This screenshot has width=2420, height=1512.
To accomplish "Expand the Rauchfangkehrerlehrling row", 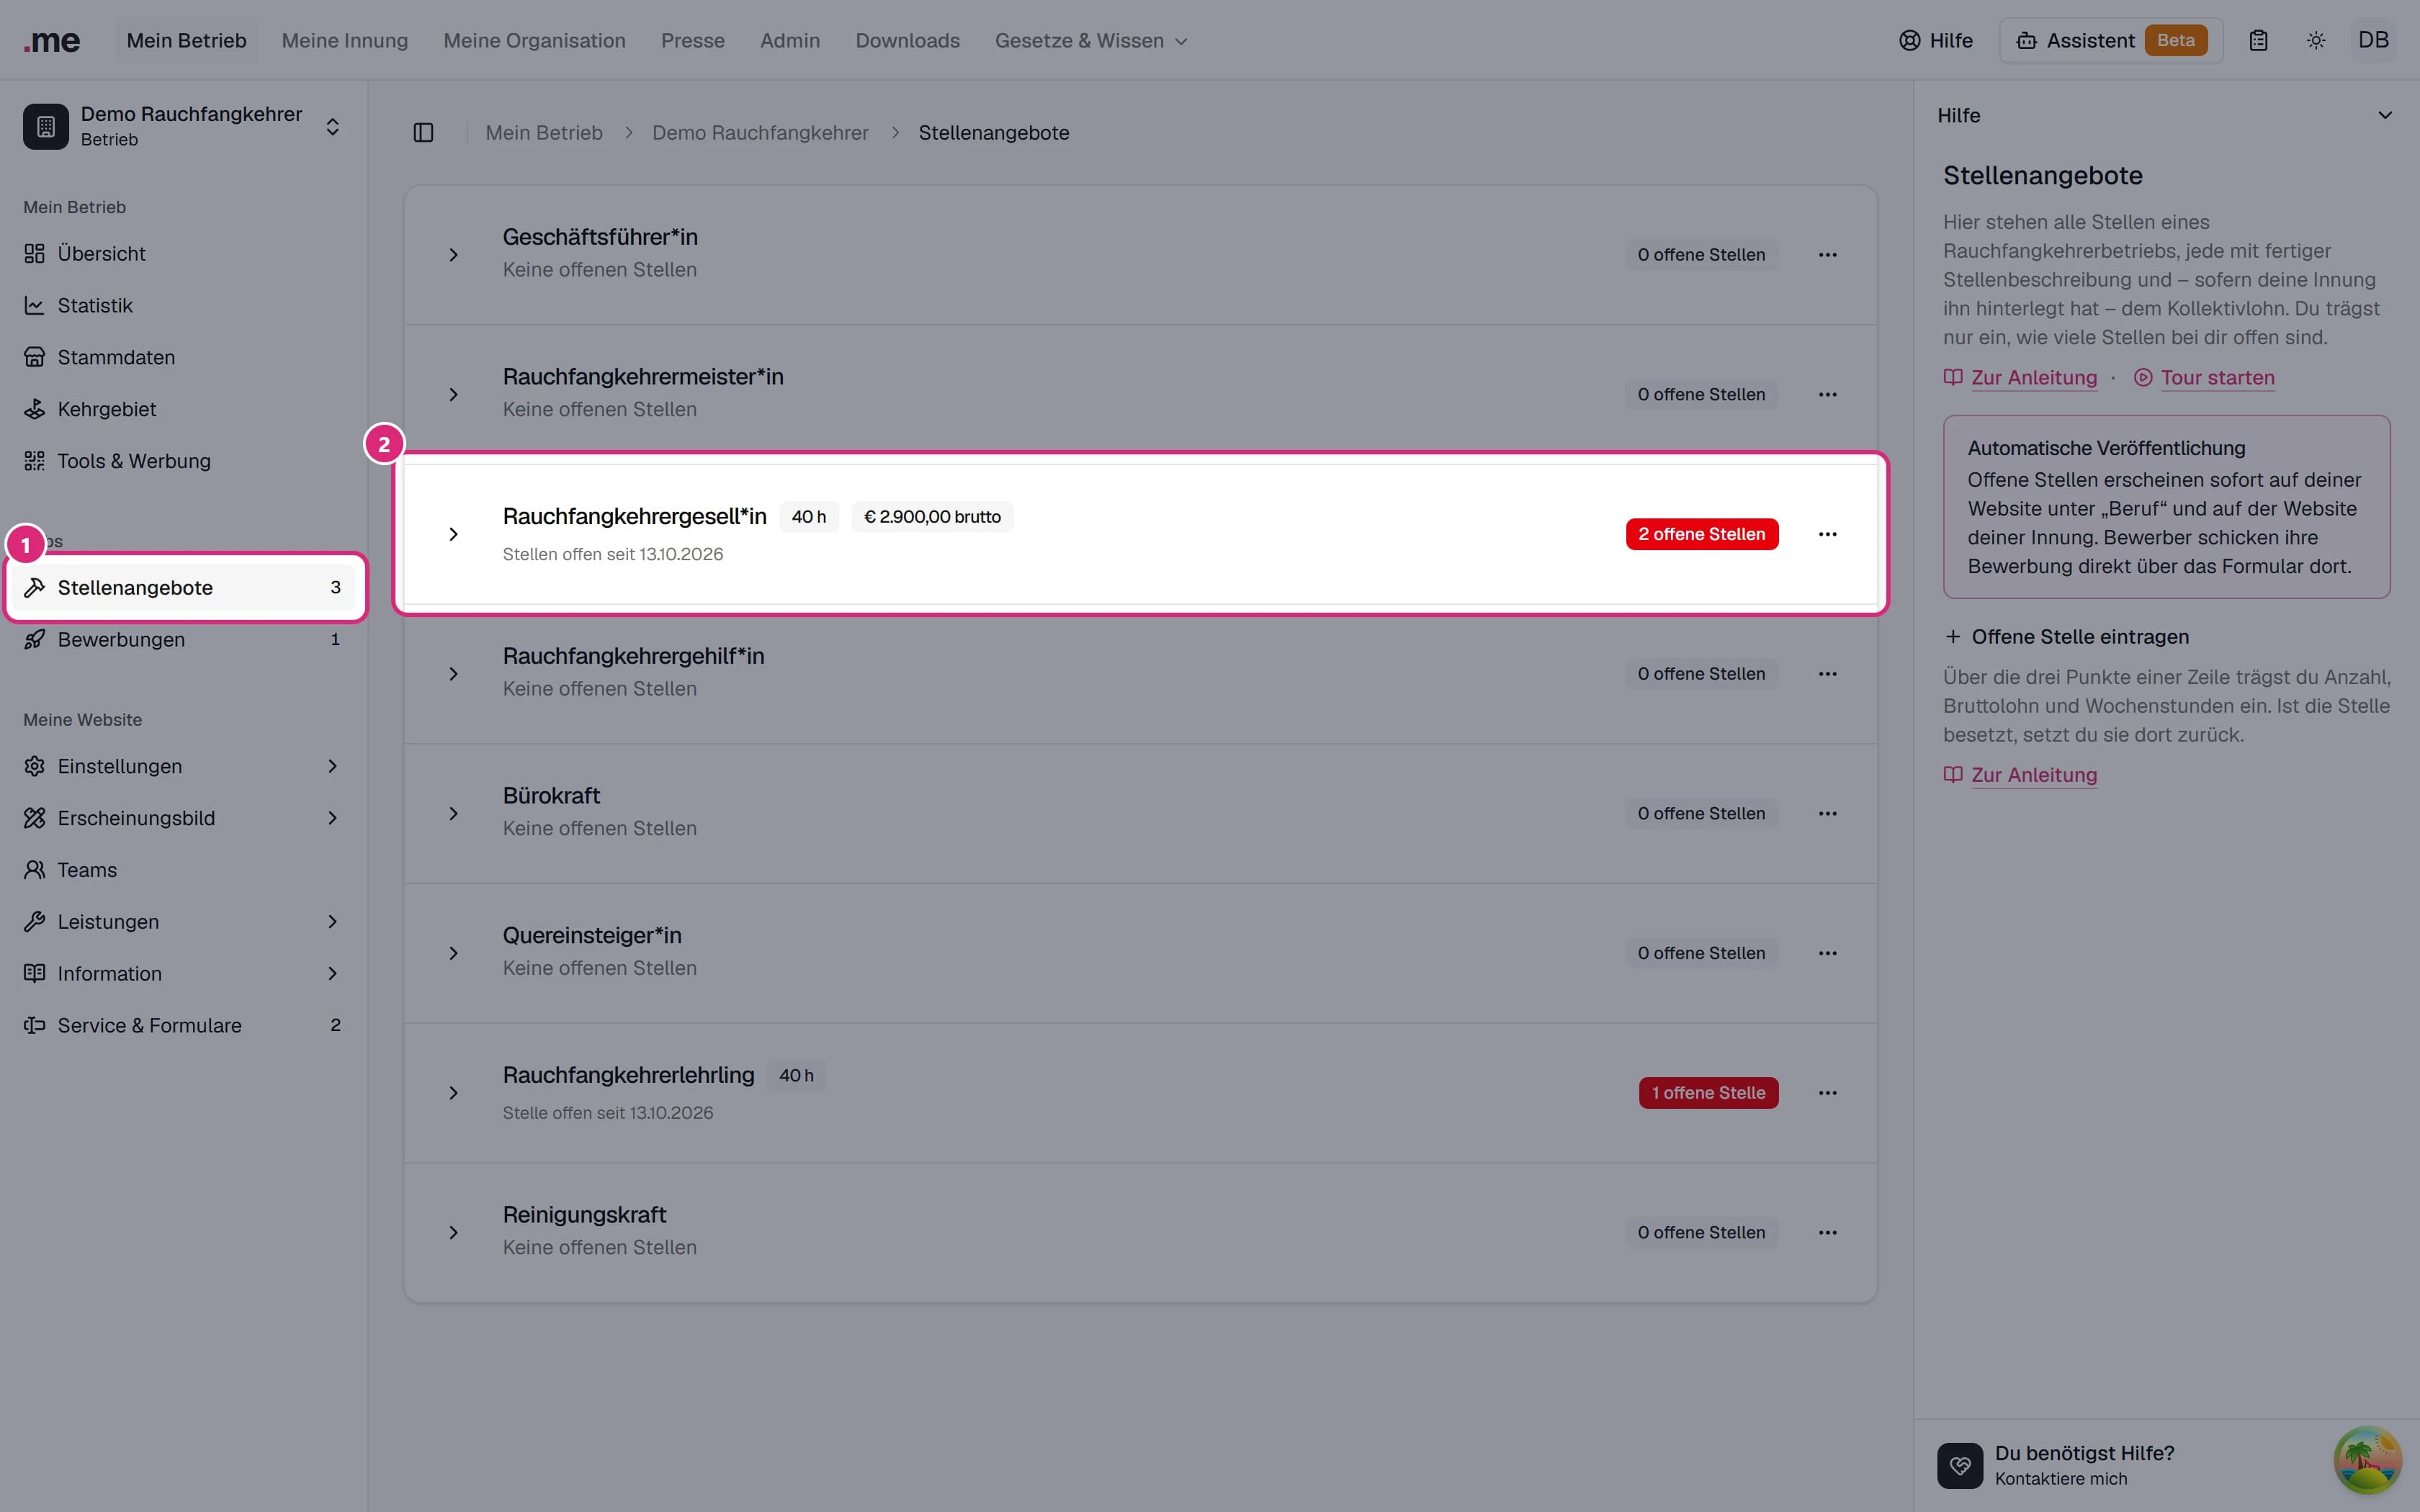I will (453, 1093).
